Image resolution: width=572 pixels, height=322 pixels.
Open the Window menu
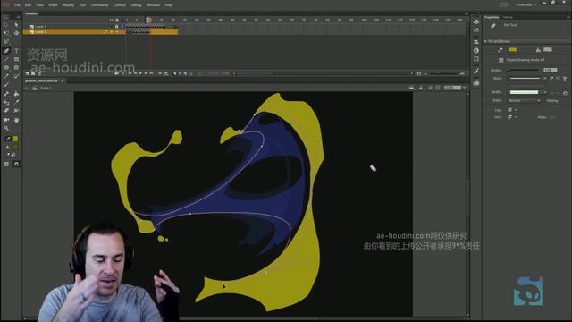(153, 5)
